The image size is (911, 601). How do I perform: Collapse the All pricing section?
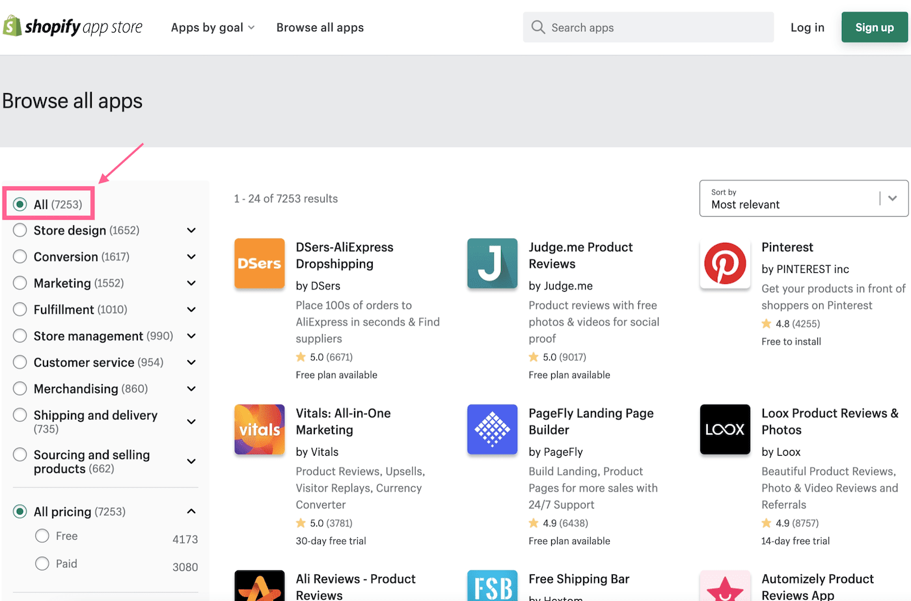point(191,511)
